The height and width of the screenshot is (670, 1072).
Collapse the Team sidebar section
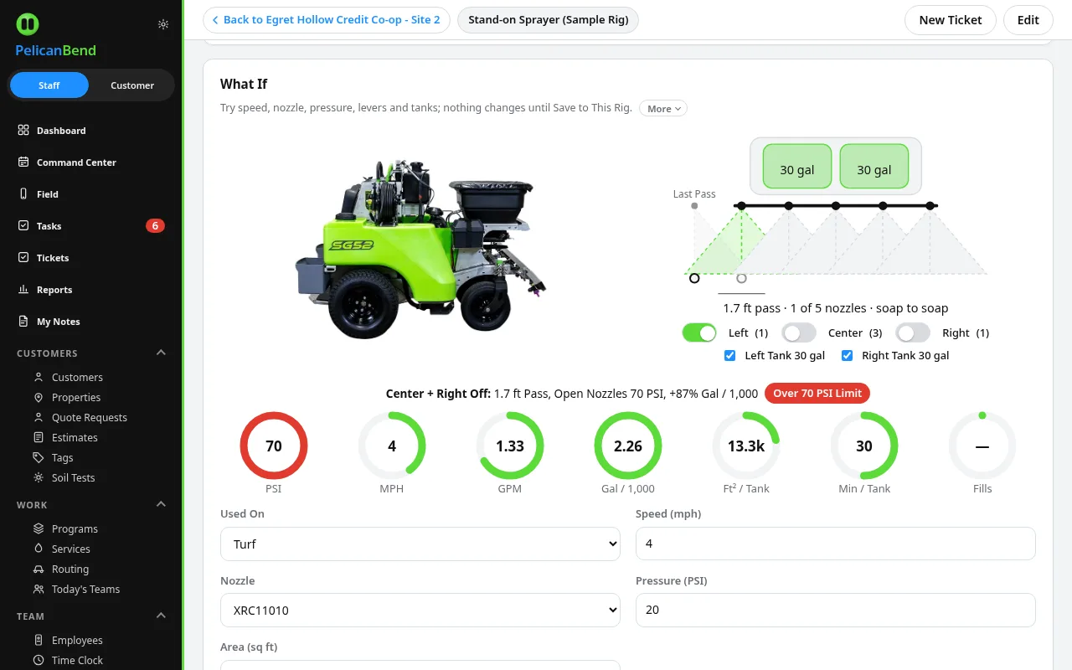pos(162,616)
